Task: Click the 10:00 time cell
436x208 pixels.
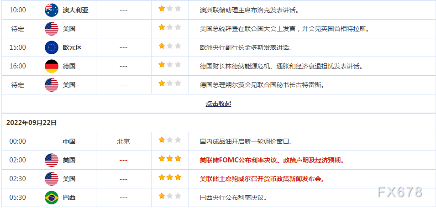Action: (x=17, y=10)
